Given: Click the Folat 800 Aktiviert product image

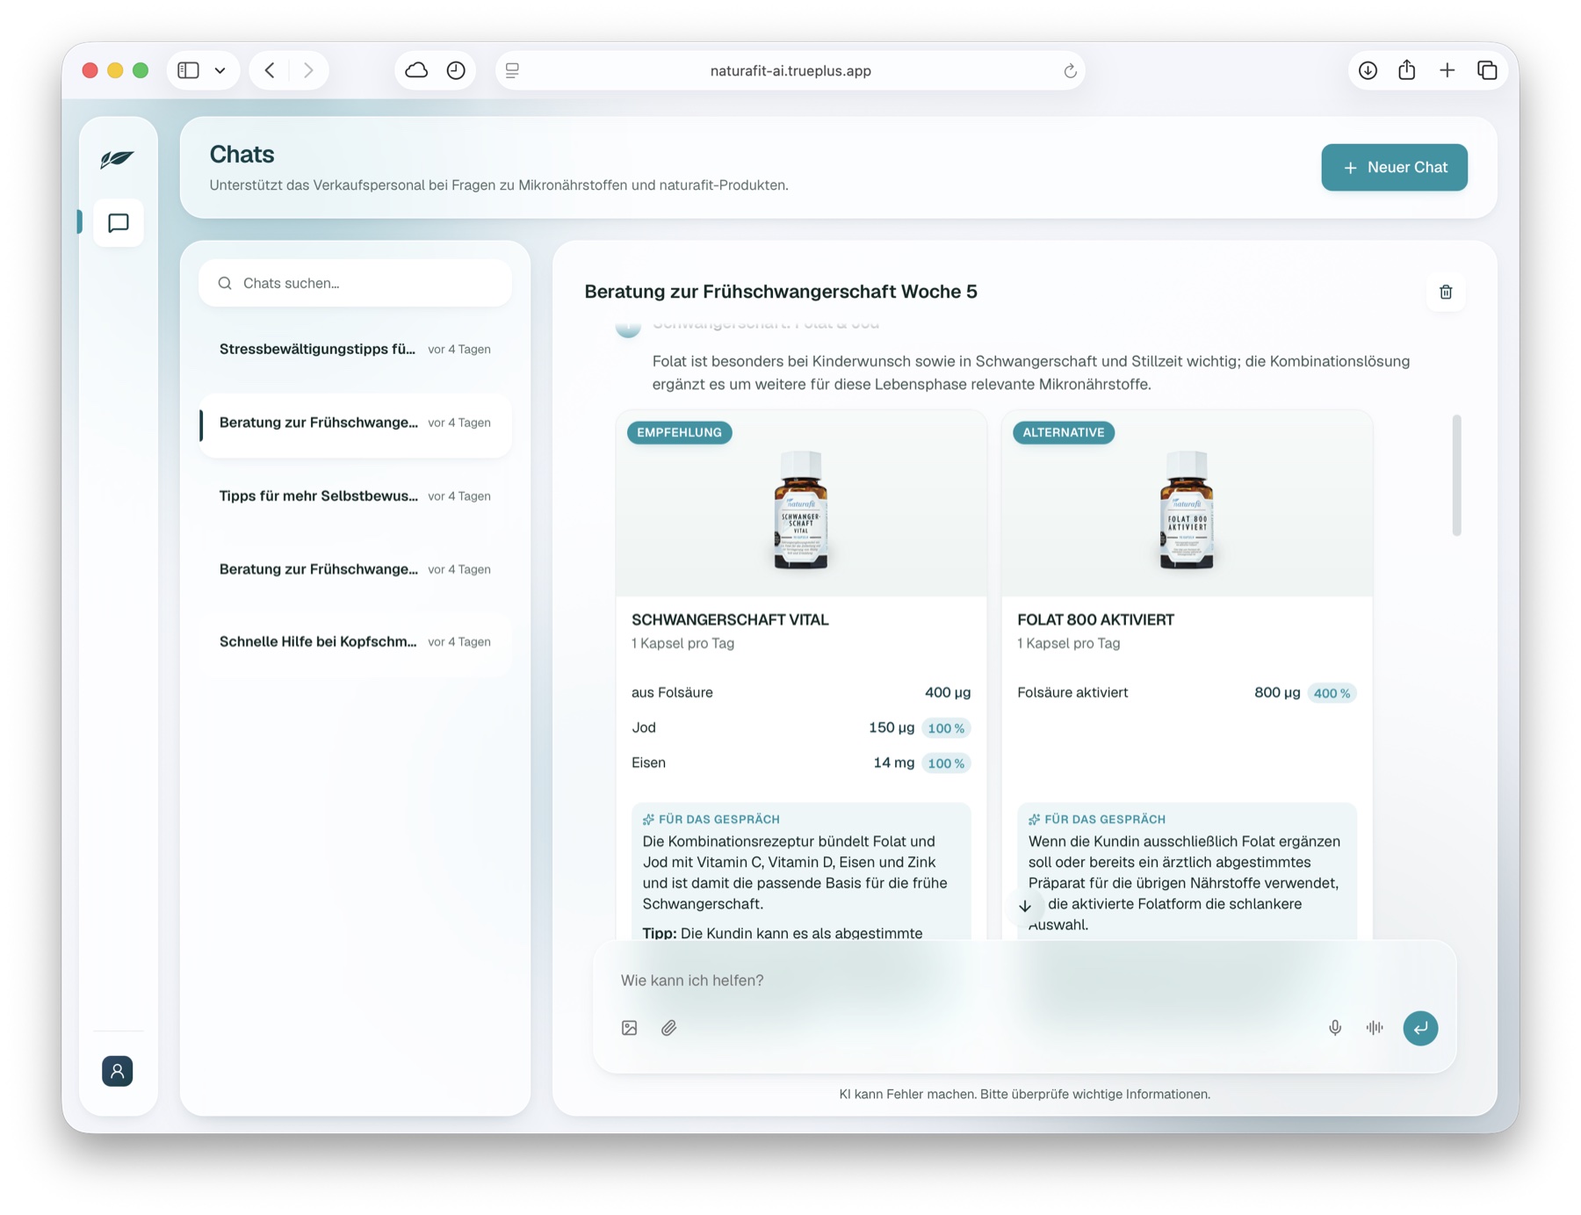Looking at the screenshot, I should point(1187,510).
